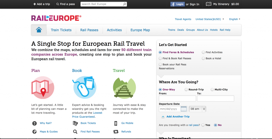Viewport: 272px width, 139px height.
Task: Open the Travel Agents link
Action: [183, 19]
